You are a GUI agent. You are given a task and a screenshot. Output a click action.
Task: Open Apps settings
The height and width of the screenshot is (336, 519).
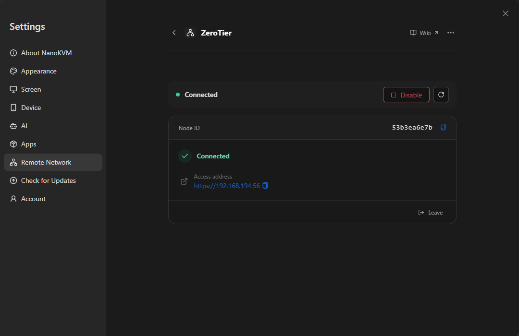[x=53, y=144]
